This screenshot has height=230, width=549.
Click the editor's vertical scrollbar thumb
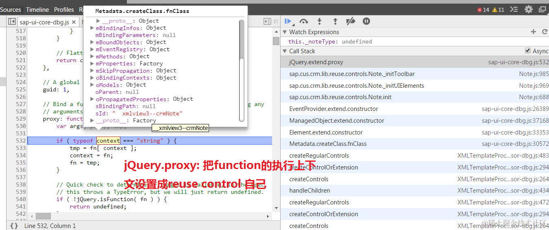[276, 41]
